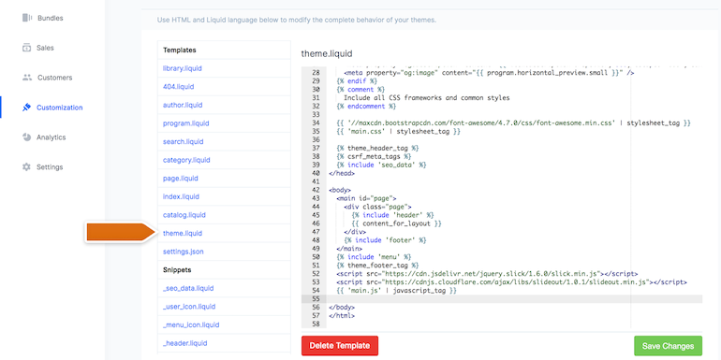721x360 pixels.
Task: Click the include 'menu' code line
Action: (x=374, y=257)
